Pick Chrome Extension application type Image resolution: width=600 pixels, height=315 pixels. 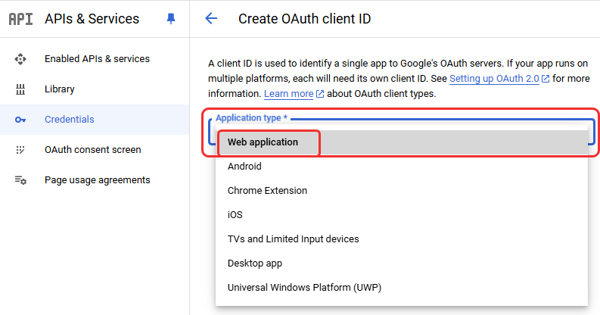point(267,191)
